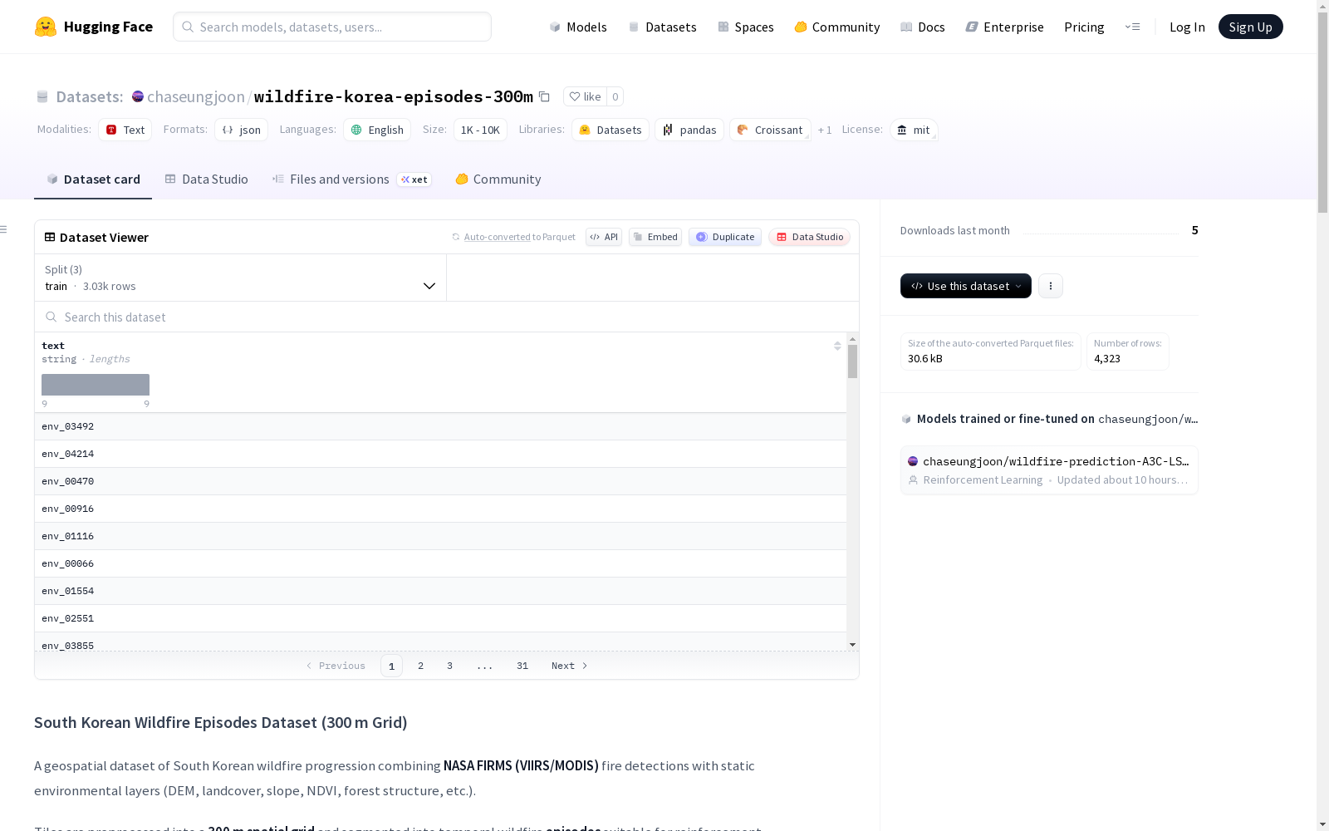Select the row env_01554
The height and width of the screenshot is (831, 1329).
point(440,591)
